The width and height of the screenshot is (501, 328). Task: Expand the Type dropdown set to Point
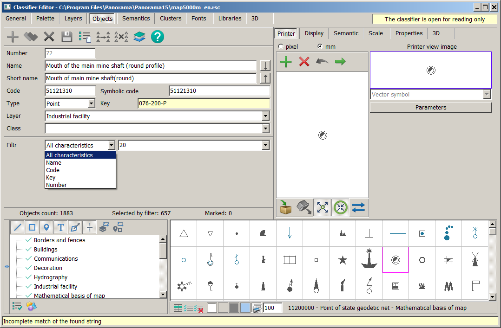point(91,103)
